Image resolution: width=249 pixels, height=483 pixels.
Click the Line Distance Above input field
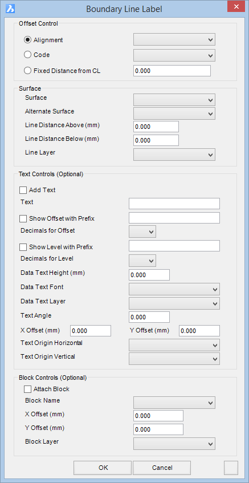tap(156, 127)
